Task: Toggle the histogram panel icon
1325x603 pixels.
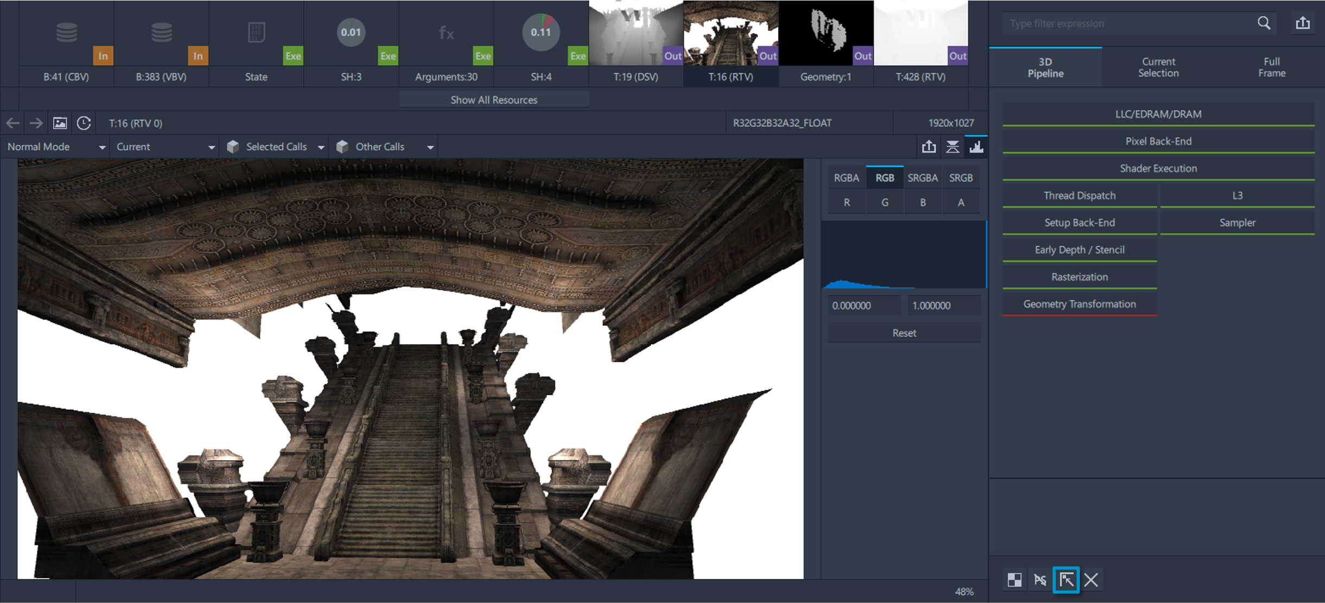Action: point(976,147)
